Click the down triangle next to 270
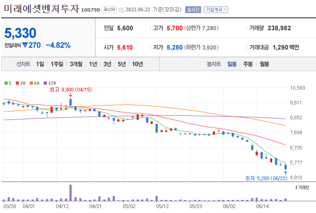The height and width of the screenshot is (213, 316). [25, 45]
